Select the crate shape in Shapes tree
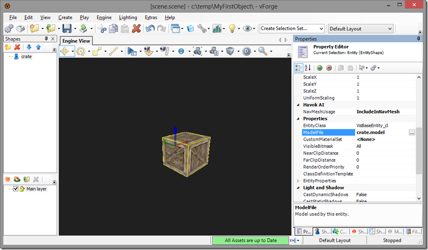The image size is (428, 250). coord(26,56)
